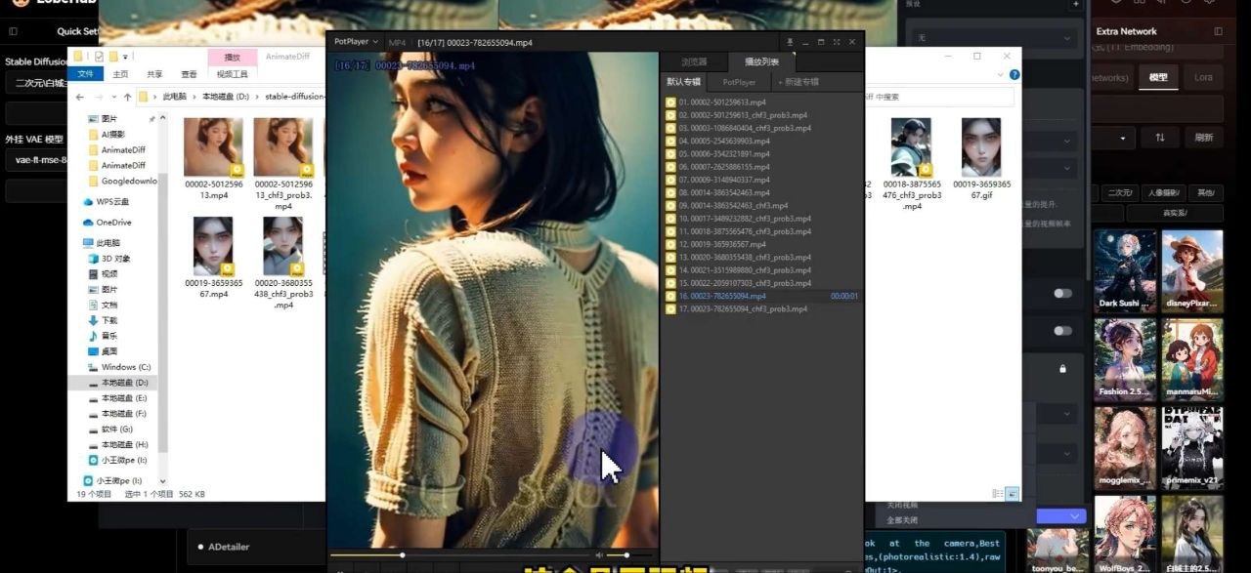The height and width of the screenshot is (573, 1251).
Task: Select 桌面 in the navigation pane
Action: pyautogui.click(x=102, y=351)
